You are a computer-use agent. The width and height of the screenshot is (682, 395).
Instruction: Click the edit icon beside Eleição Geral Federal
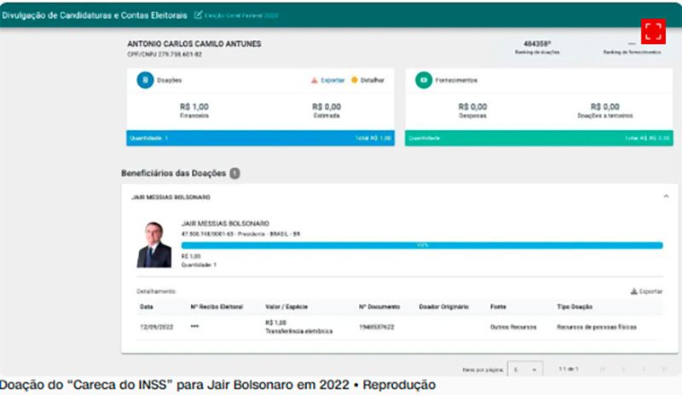pyautogui.click(x=199, y=15)
